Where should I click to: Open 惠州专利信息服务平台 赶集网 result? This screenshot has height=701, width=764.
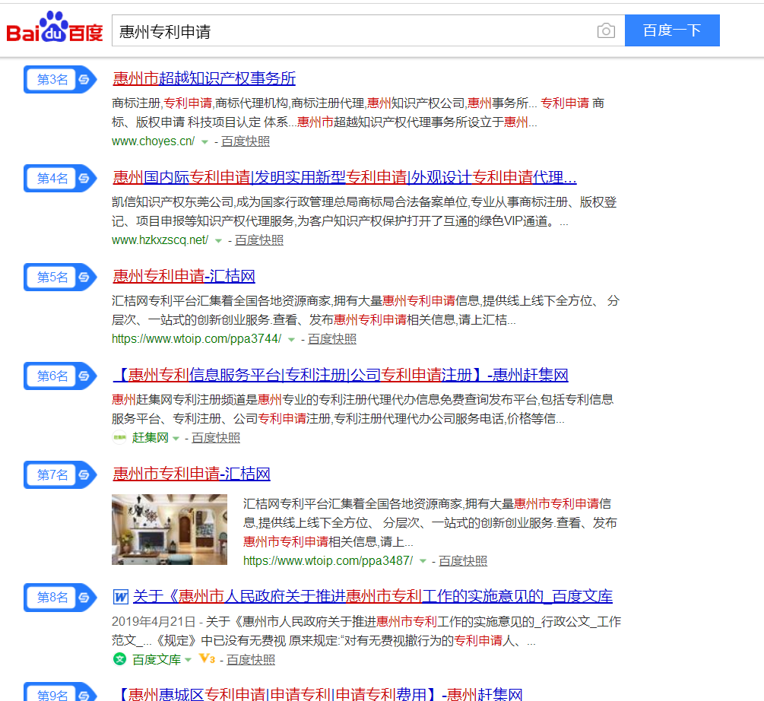click(x=341, y=375)
